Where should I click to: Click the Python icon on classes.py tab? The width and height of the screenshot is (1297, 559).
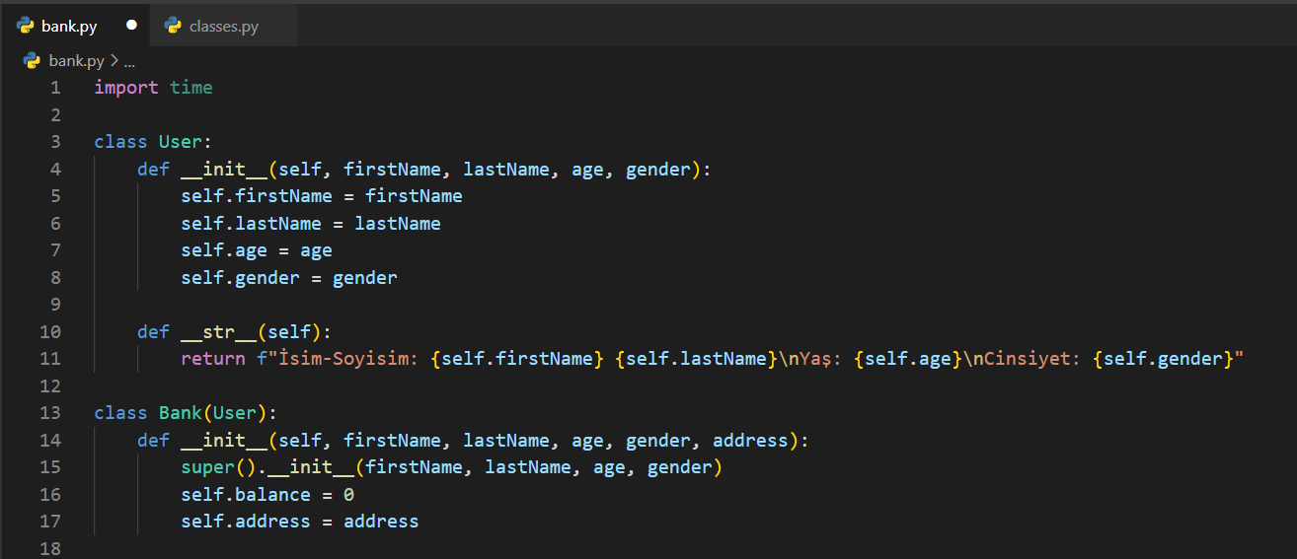[x=174, y=26]
